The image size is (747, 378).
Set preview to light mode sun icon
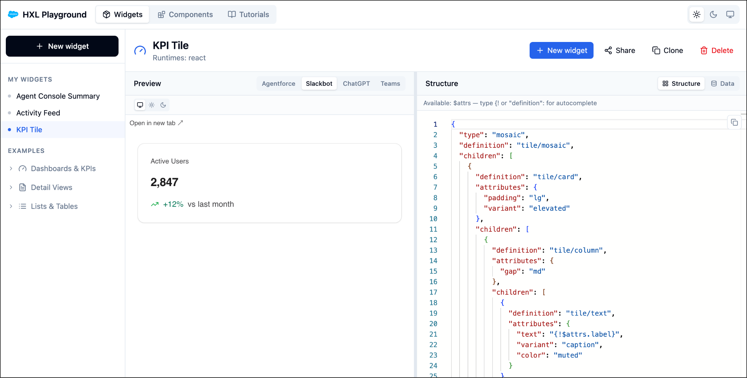click(x=152, y=105)
